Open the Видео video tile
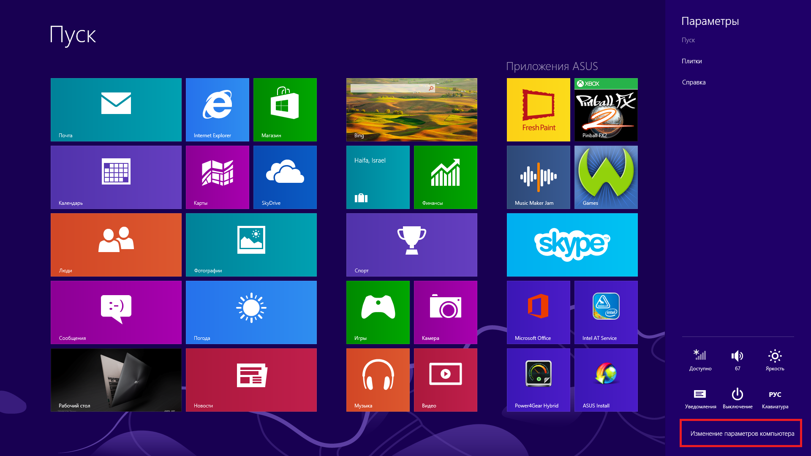The height and width of the screenshot is (456, 811). coord(446,380)
